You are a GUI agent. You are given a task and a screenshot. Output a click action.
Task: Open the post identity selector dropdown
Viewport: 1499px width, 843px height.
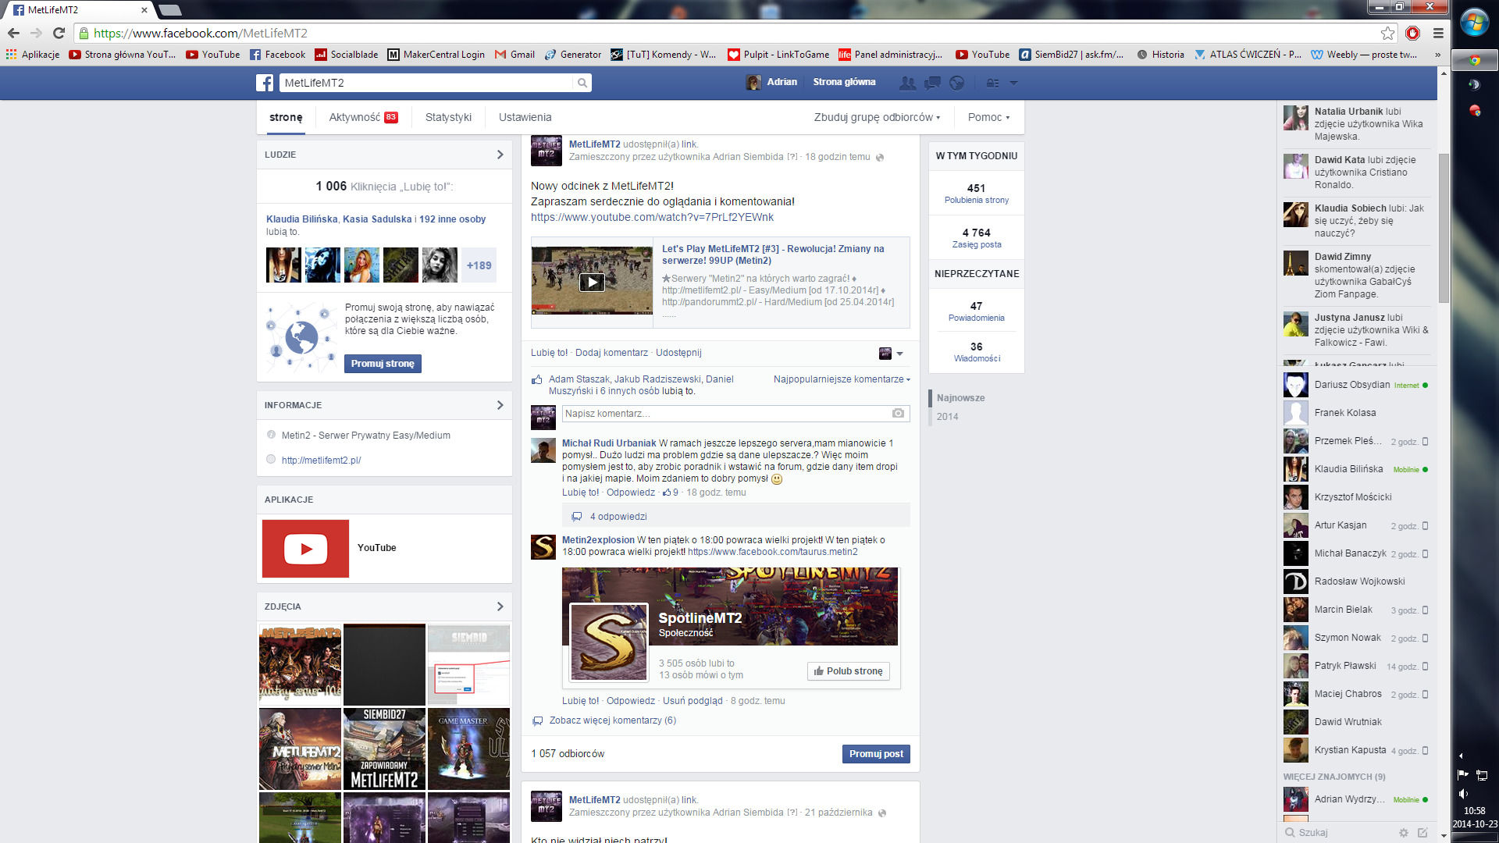tap(891, 354)
